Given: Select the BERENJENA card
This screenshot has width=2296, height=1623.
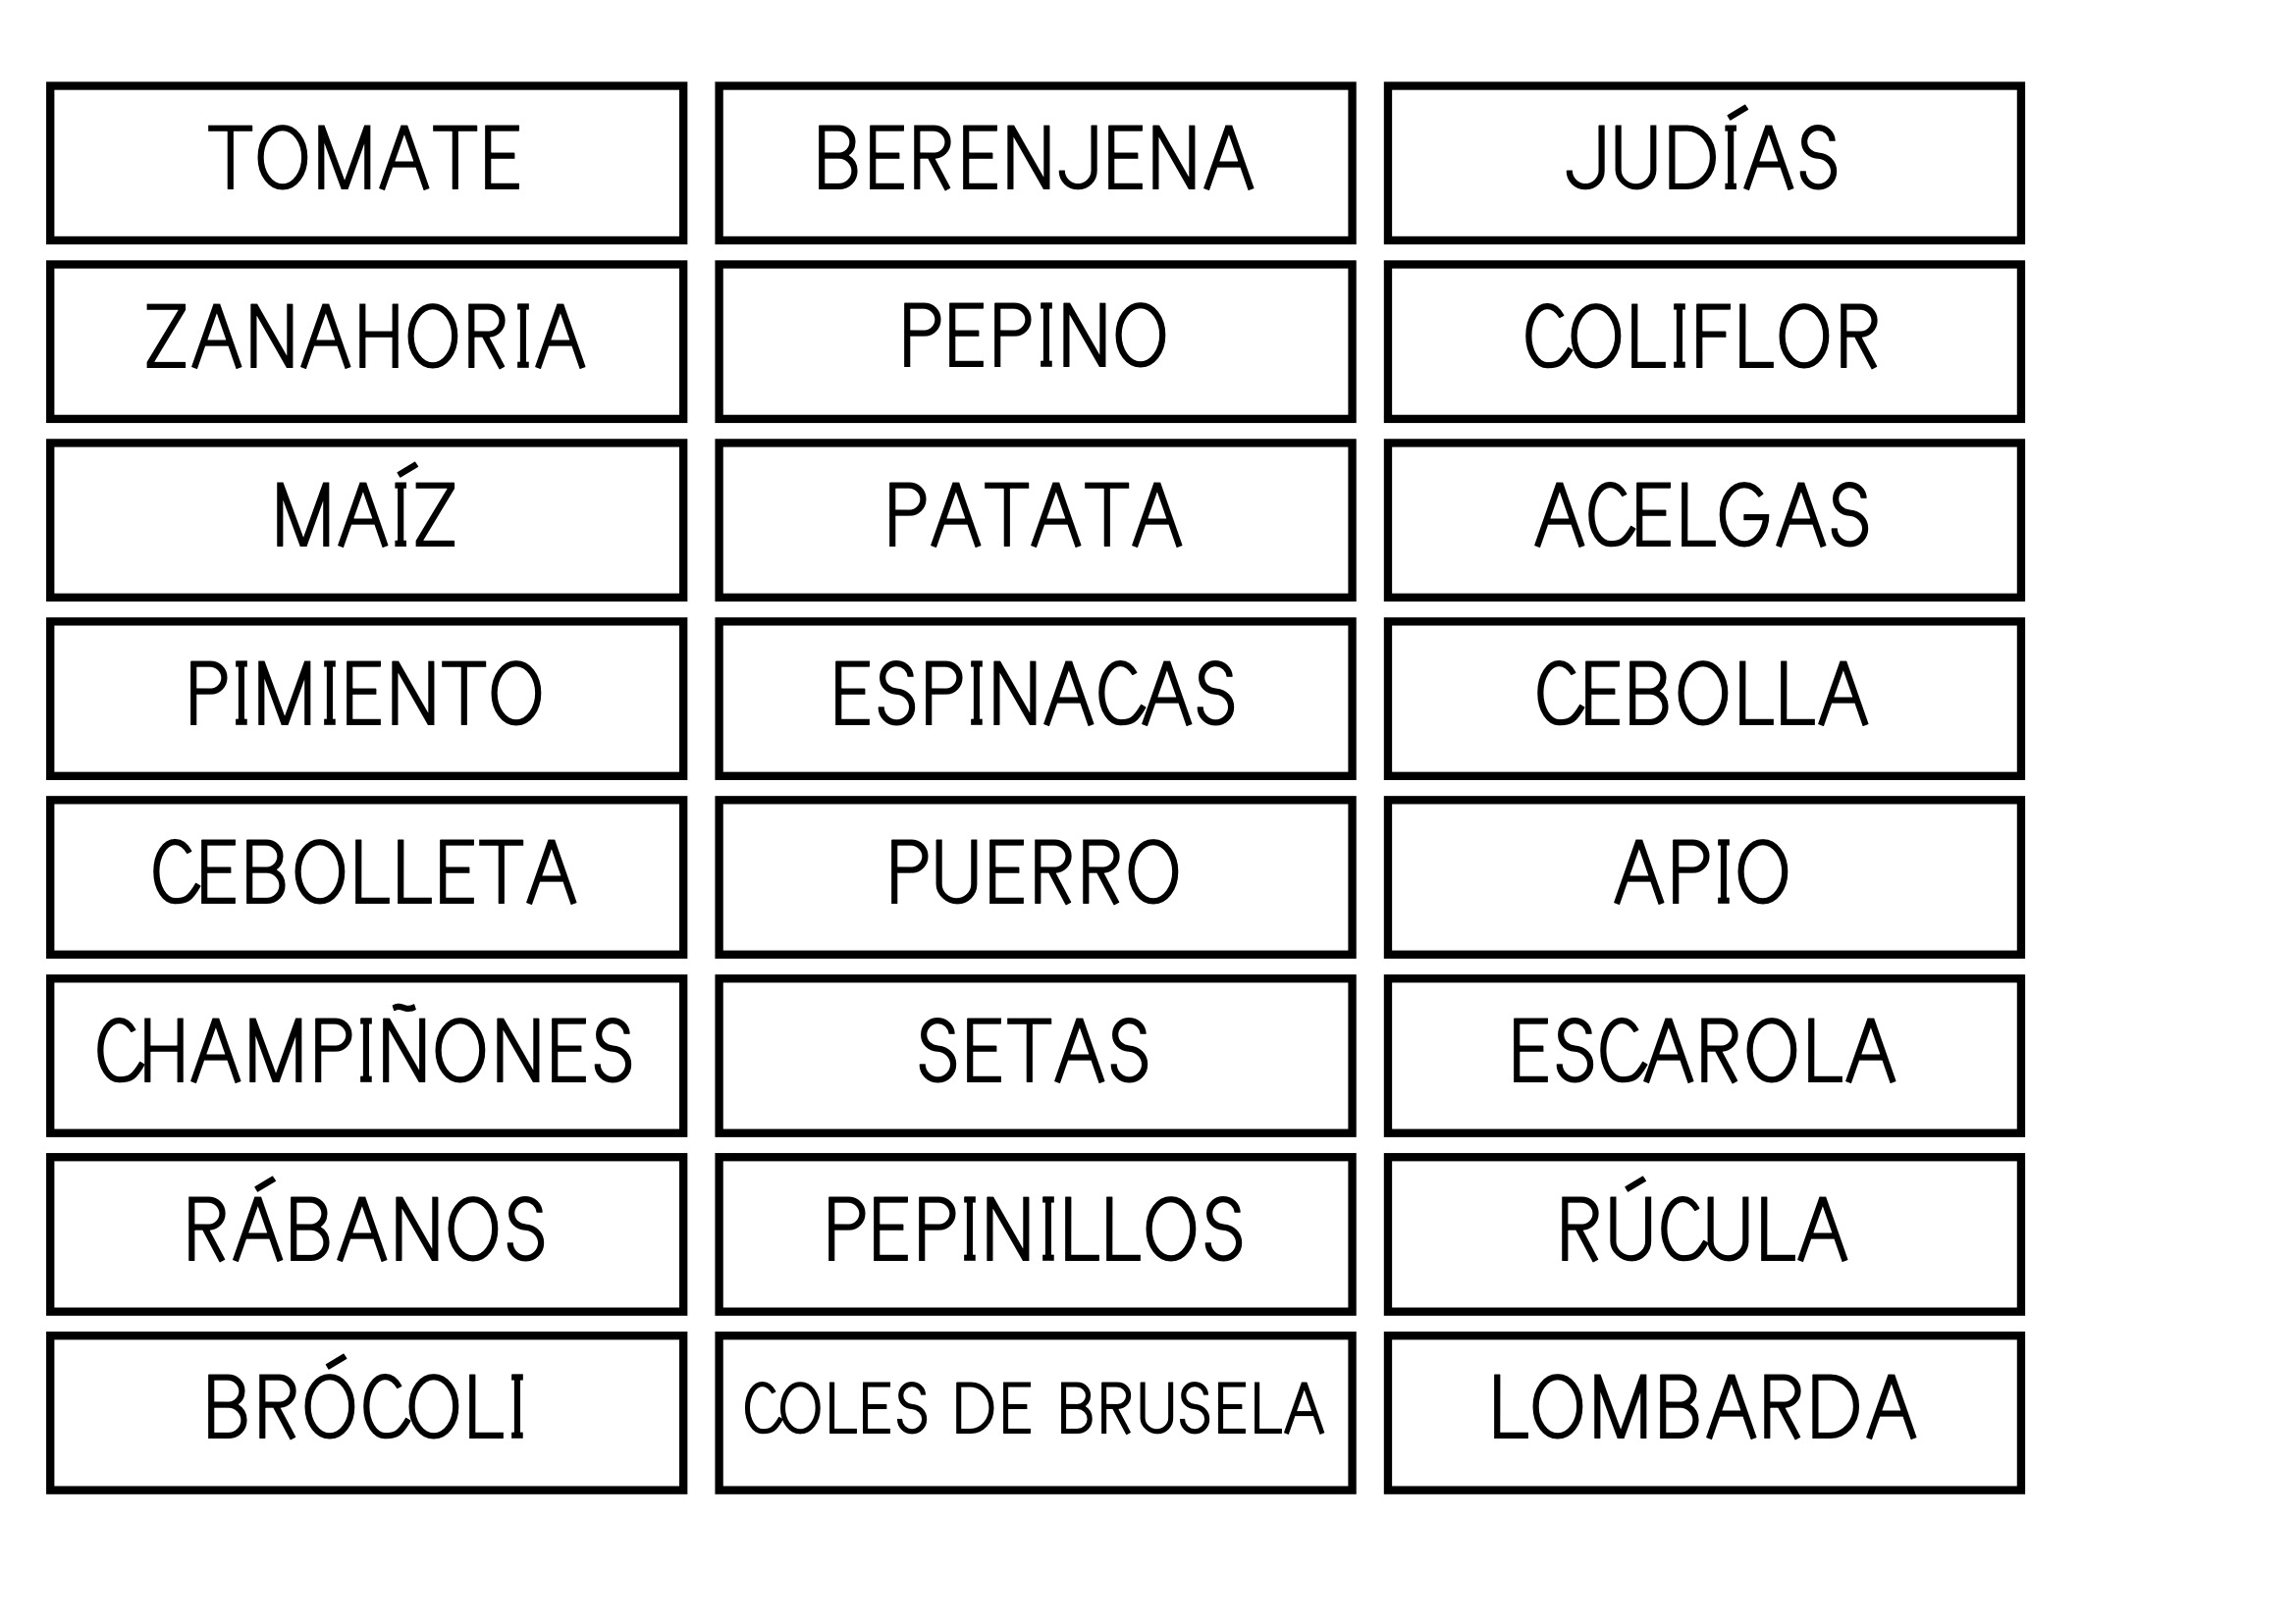Looking at the screenshot, I should [1035, 162].
